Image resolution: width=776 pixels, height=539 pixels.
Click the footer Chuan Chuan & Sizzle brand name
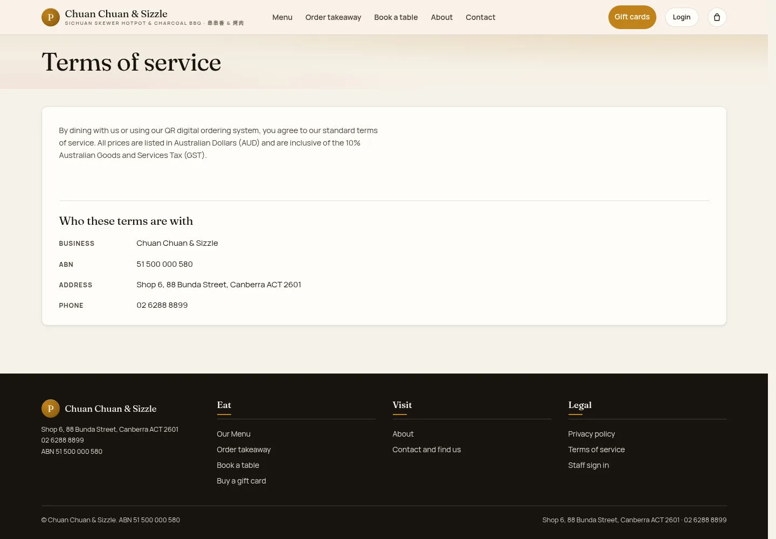tap(110, 409)
